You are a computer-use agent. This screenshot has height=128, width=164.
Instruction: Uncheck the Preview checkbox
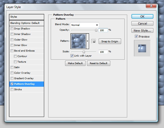tap(136, 36)
